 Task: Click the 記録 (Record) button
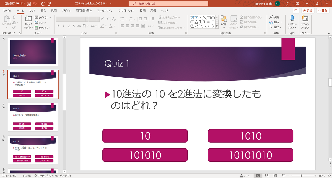point(308,11)
